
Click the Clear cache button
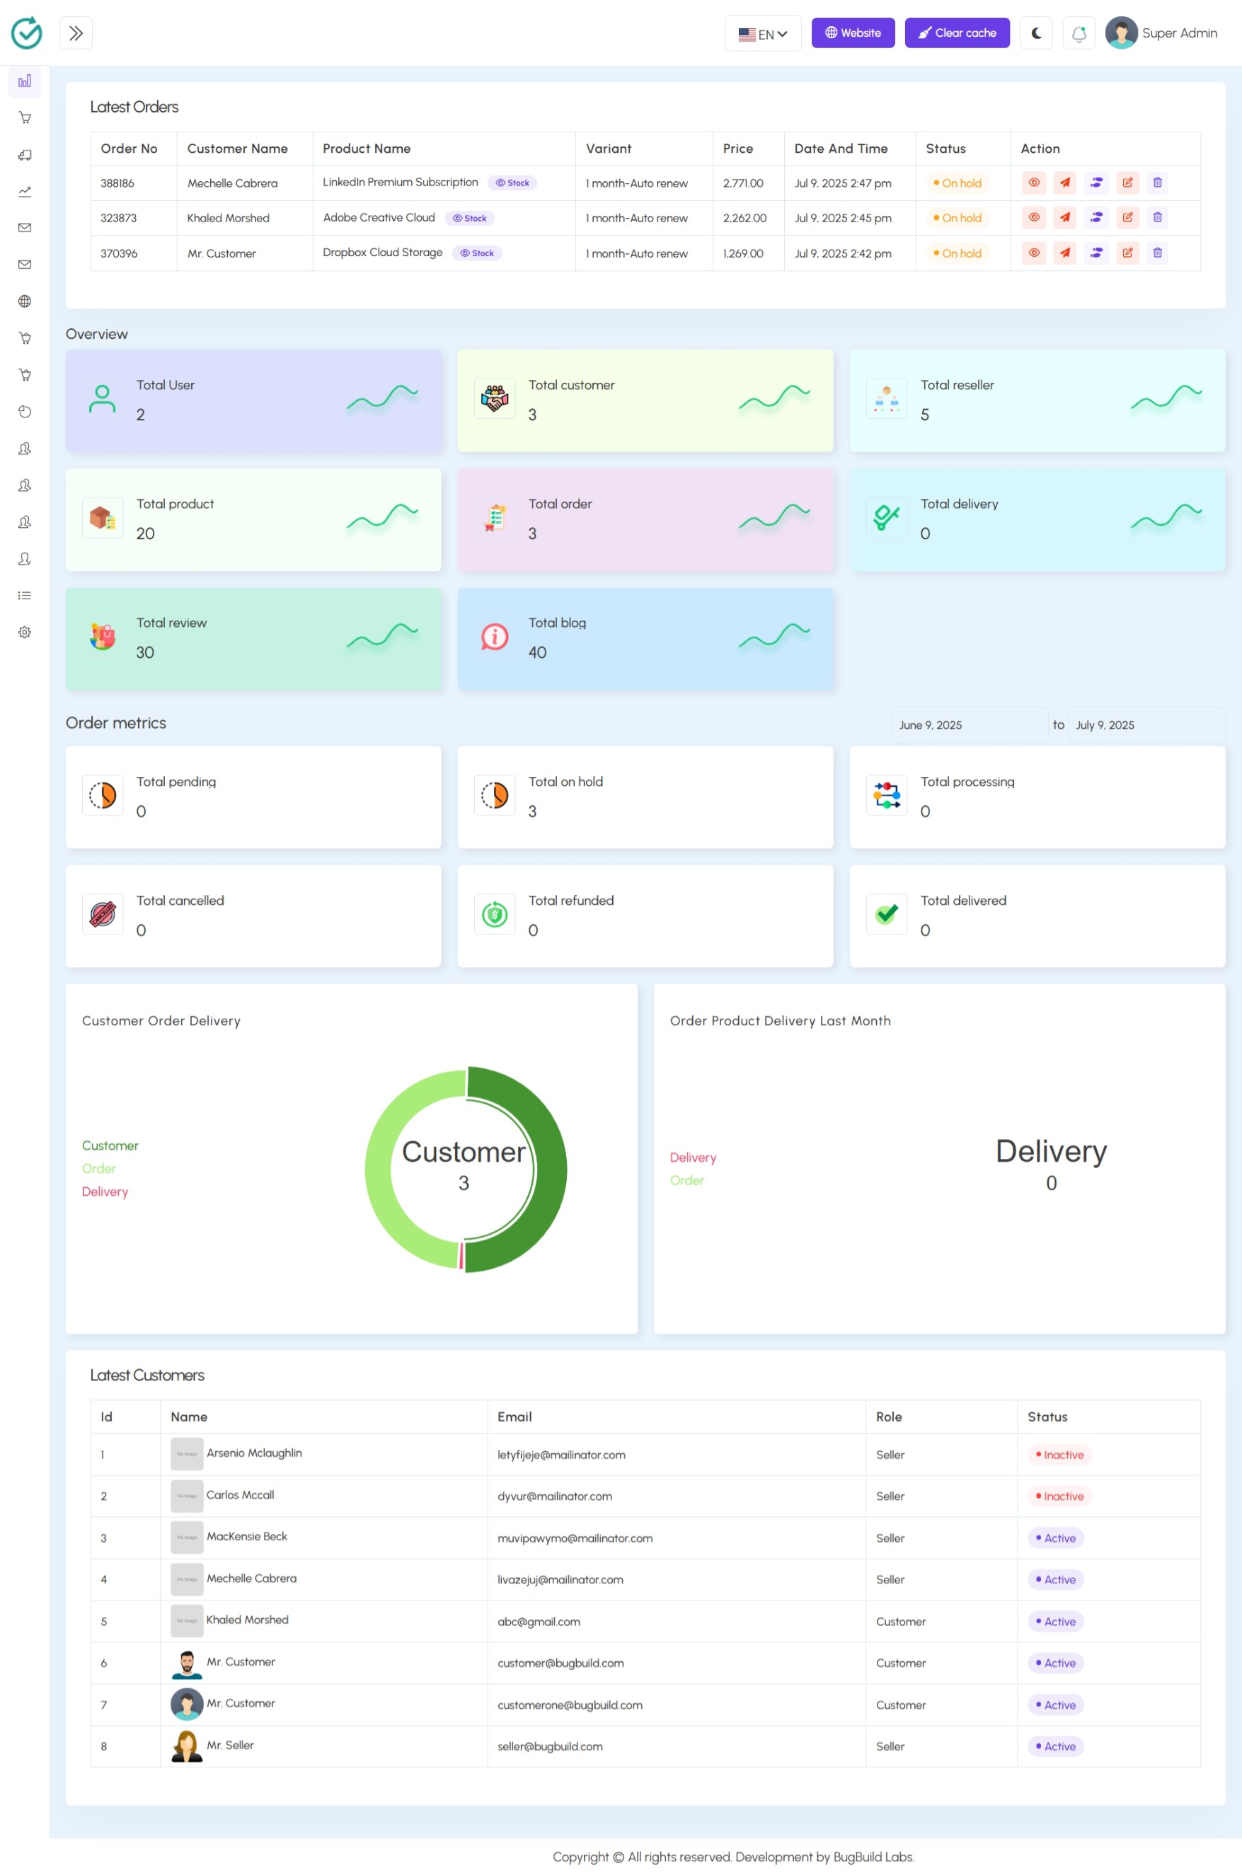(x=957, y=33)
